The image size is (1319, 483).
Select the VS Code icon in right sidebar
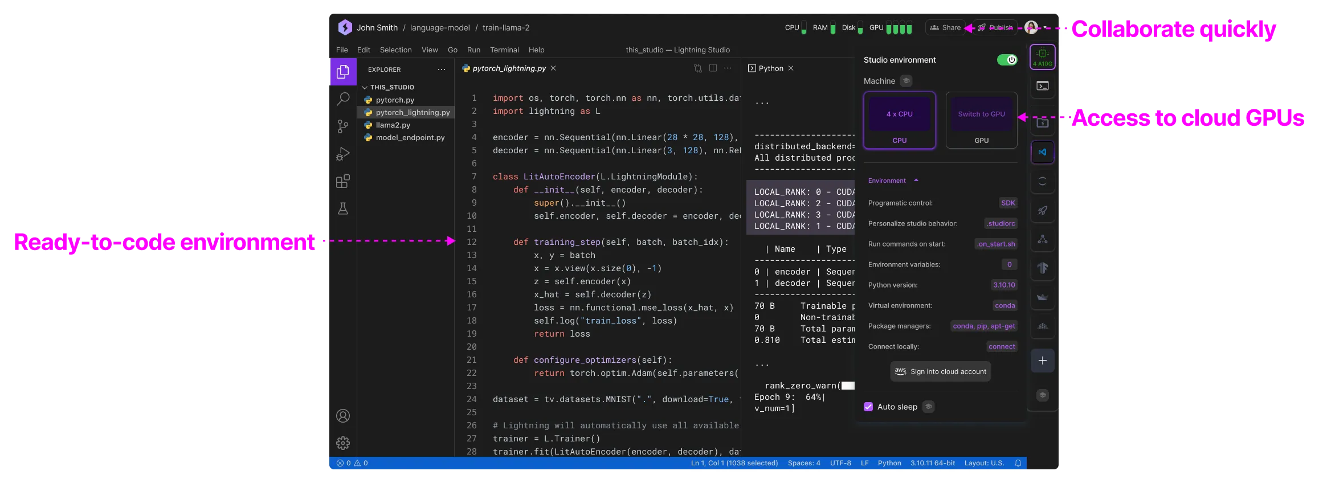(x=1043, y=152)
